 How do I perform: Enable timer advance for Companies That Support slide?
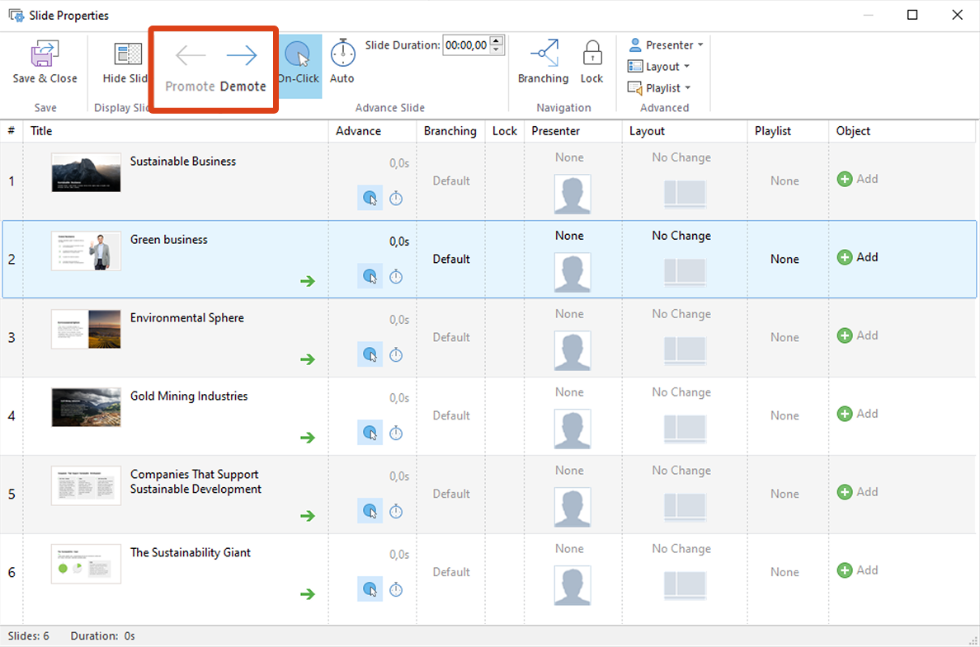[396, 511]
